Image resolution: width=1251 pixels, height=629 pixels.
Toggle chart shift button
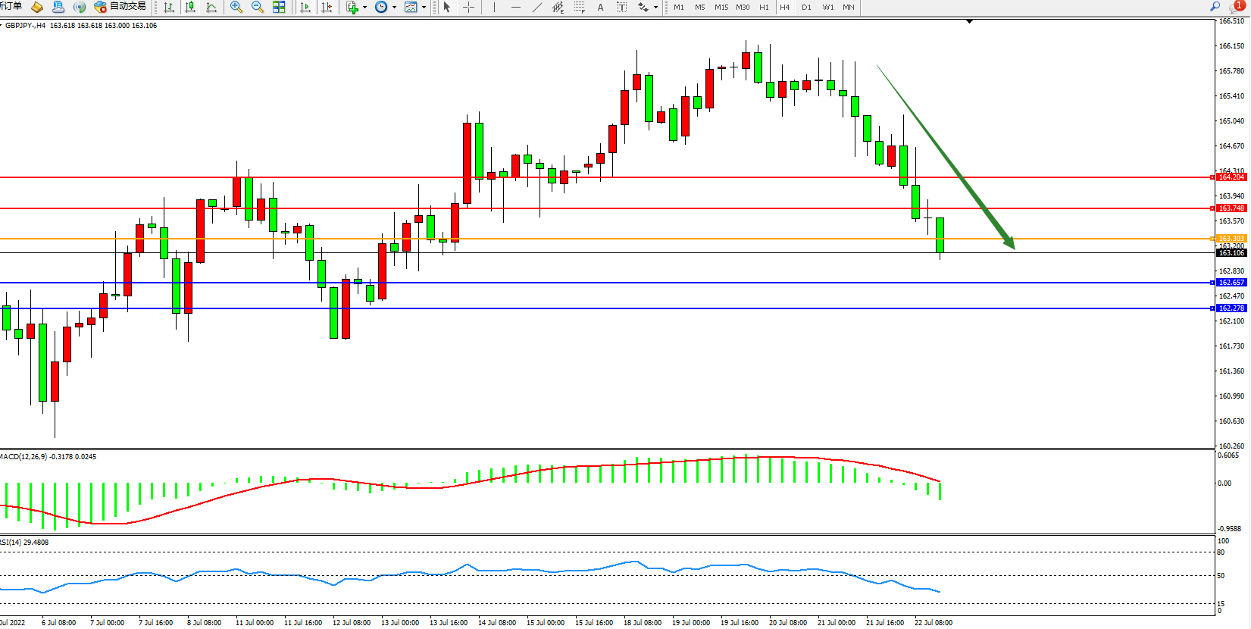[327, 7]
